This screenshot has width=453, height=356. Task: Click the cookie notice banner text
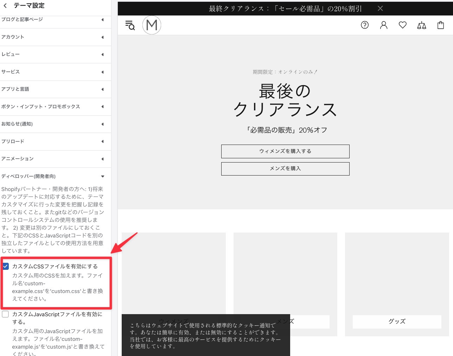(206, 336)
